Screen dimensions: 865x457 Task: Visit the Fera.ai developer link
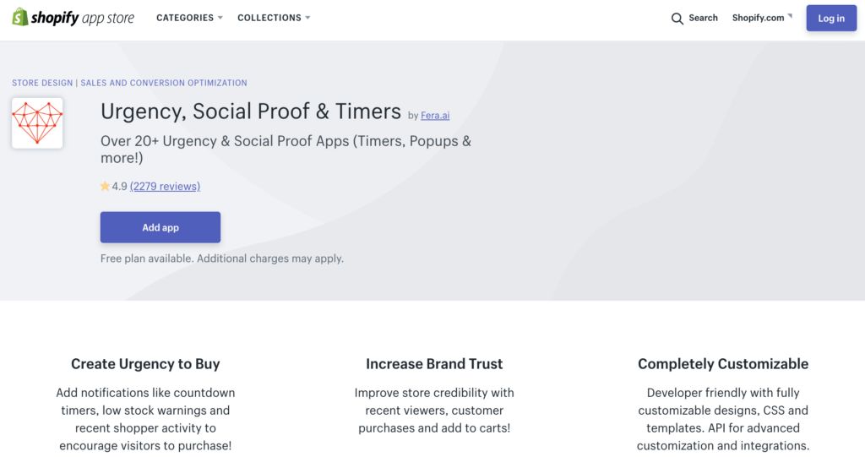435,116
